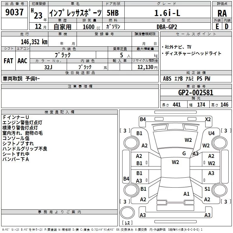
Task: Click the G windshield chip mark
Action: point(184,153)
